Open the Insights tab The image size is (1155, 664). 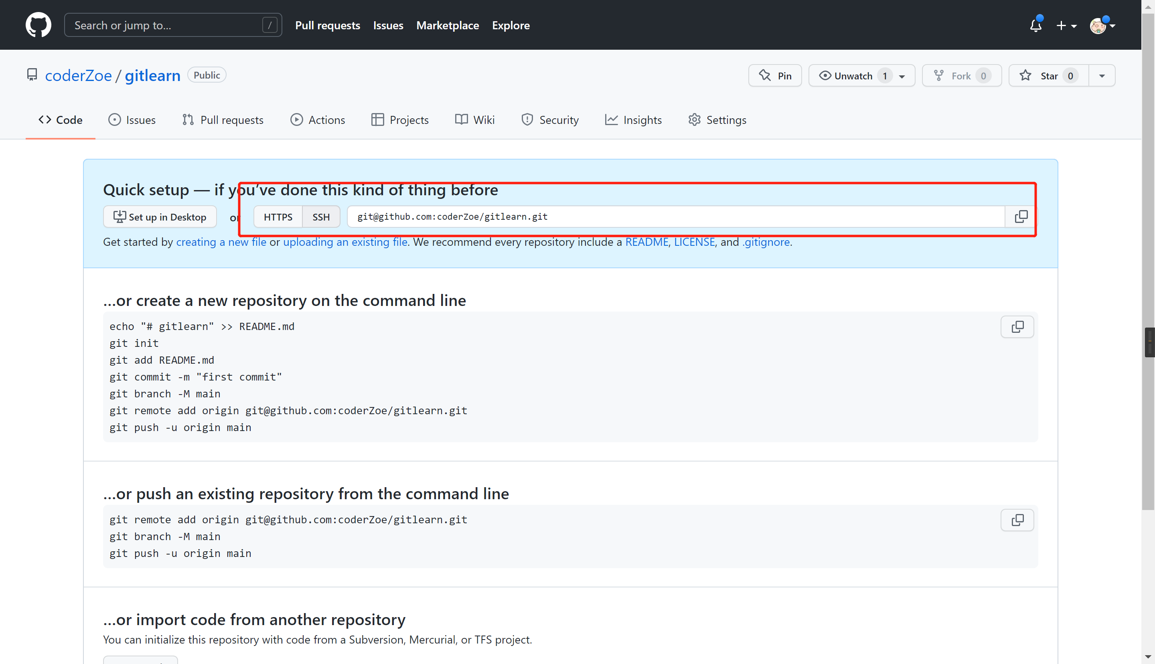tap(633, 120)
